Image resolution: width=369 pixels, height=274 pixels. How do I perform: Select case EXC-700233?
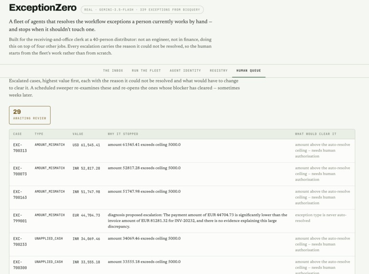20,241
